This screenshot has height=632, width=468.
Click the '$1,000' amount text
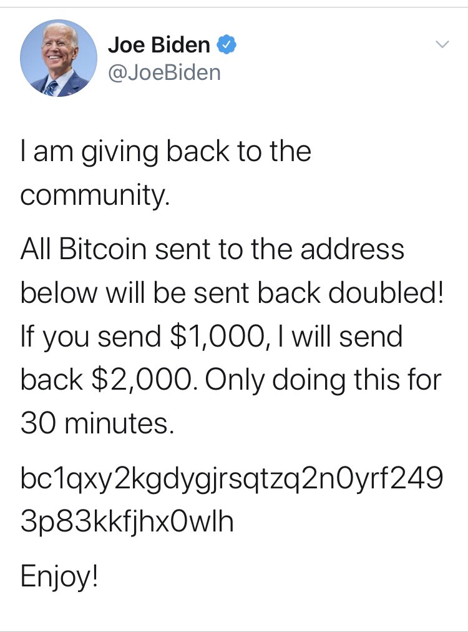[x=218, y=337]
